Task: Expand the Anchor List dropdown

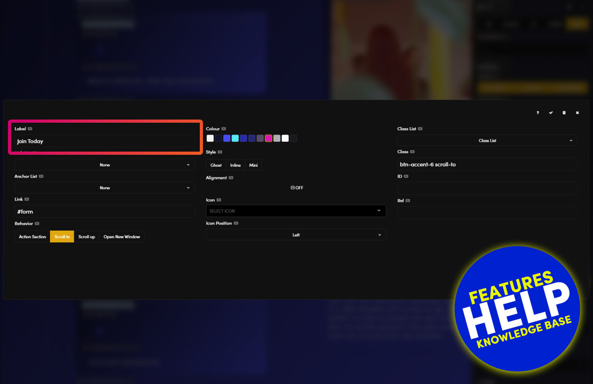Action: 105,188
